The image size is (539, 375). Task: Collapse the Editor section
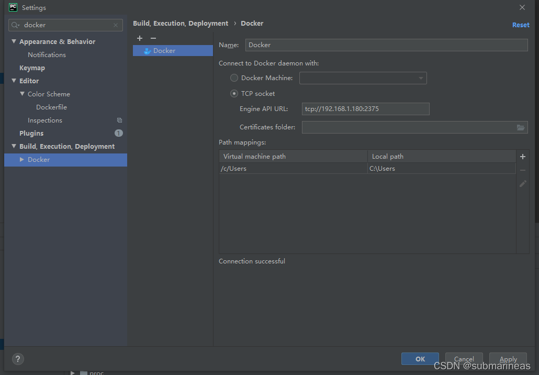click(14, 81)
